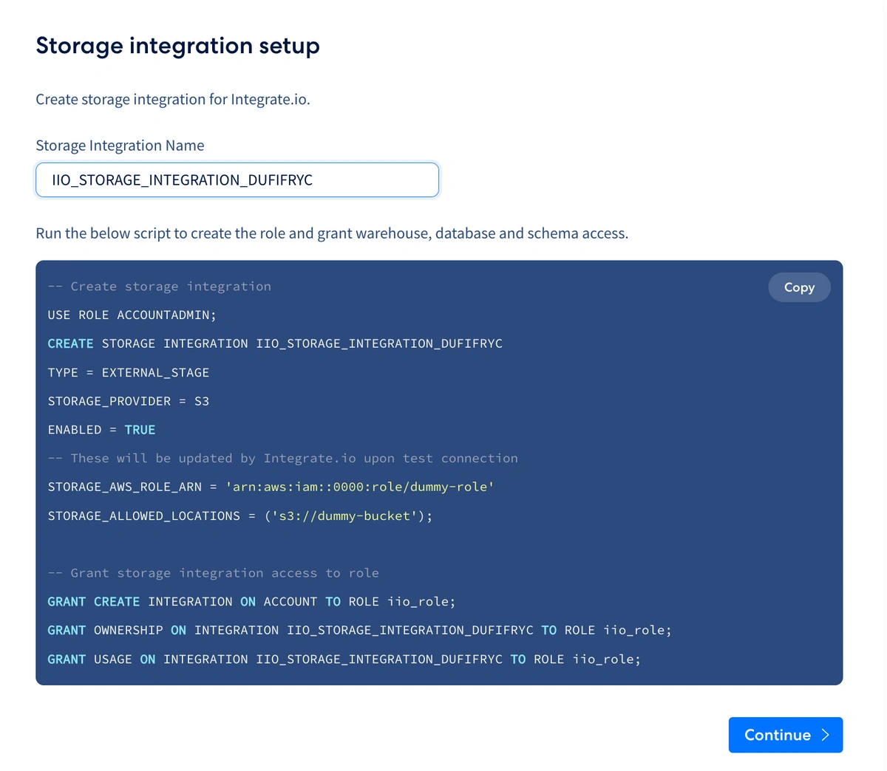Click the '-- These will be updated' comment line
The width and height of the screenshot is (887, 771).
tap(283, 459)
